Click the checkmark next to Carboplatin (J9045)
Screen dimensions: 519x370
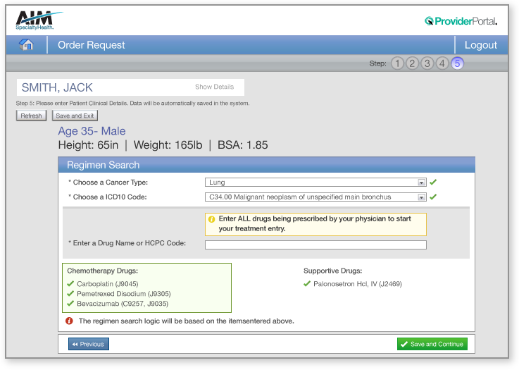[x=70, y=283]
